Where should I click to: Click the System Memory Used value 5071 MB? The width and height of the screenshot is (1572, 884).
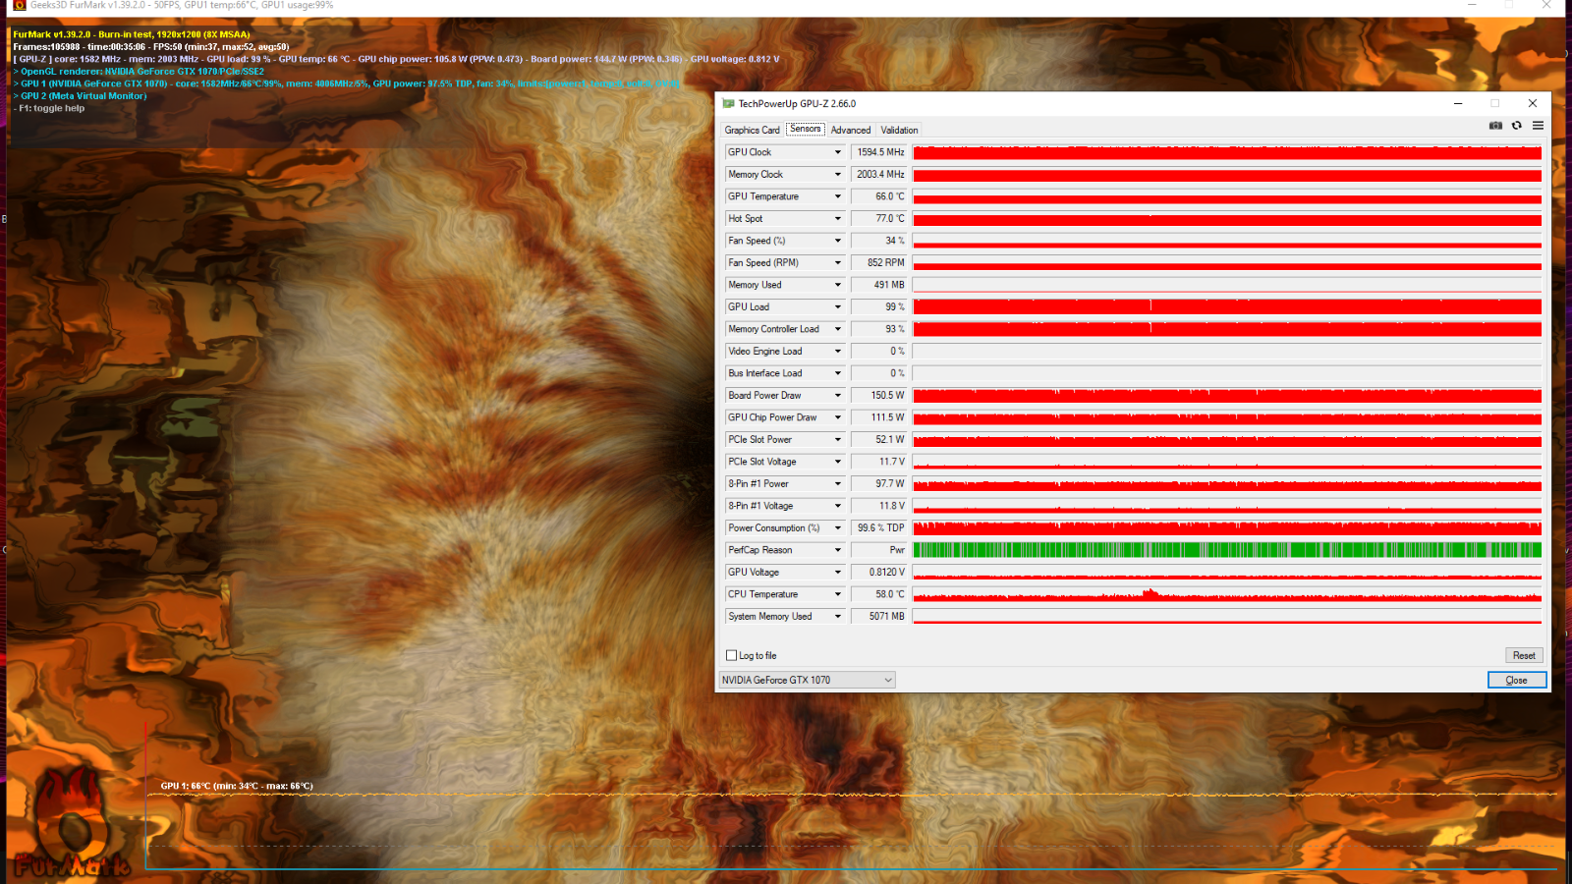[879, 616]
